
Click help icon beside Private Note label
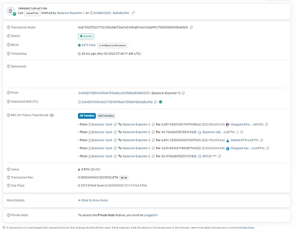(x=8, y=215)
